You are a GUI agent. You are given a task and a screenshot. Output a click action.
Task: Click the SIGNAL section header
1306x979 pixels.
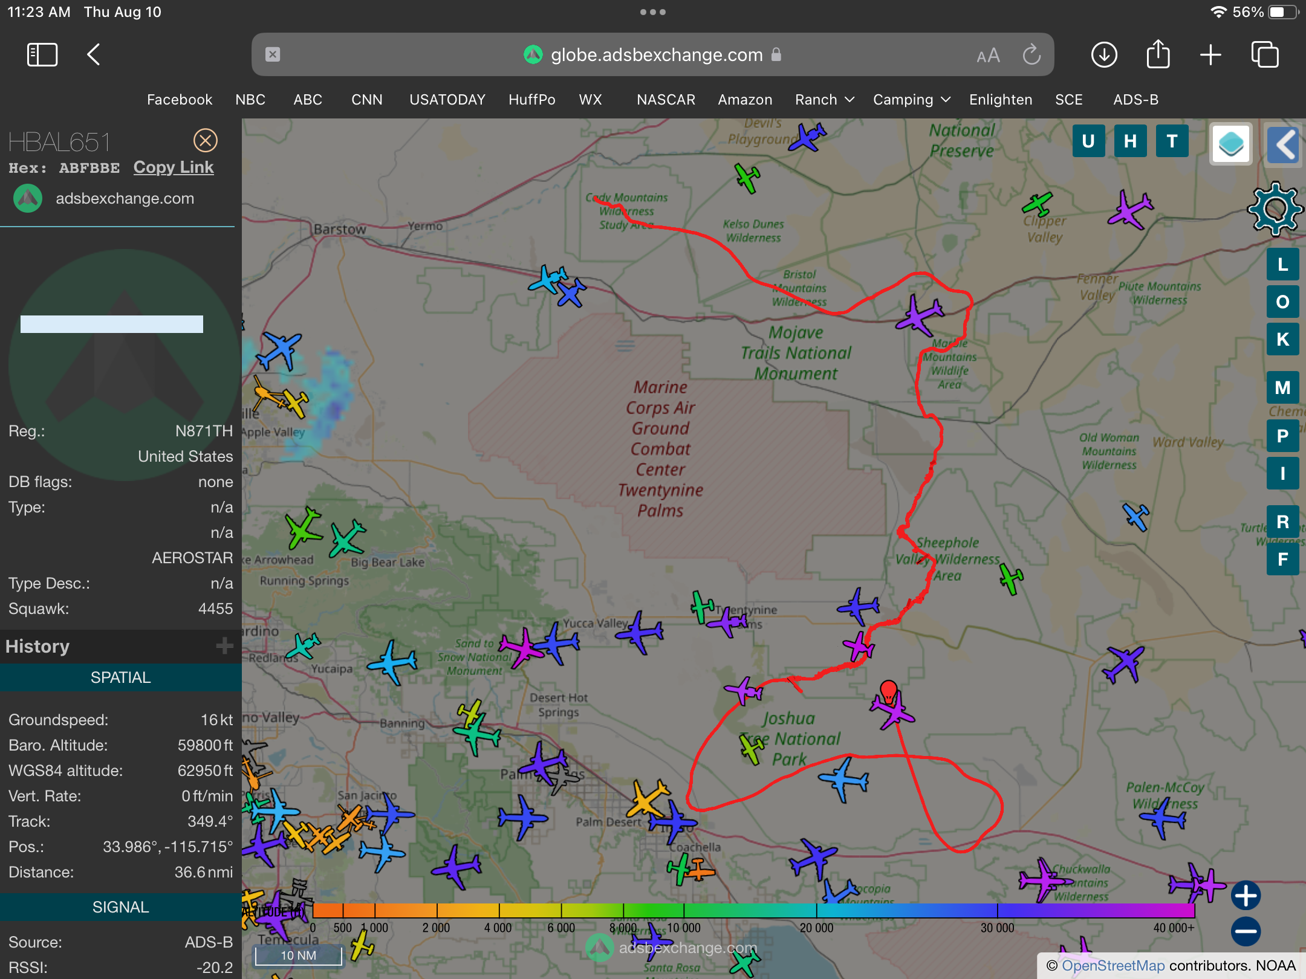[x=121, y=907]
